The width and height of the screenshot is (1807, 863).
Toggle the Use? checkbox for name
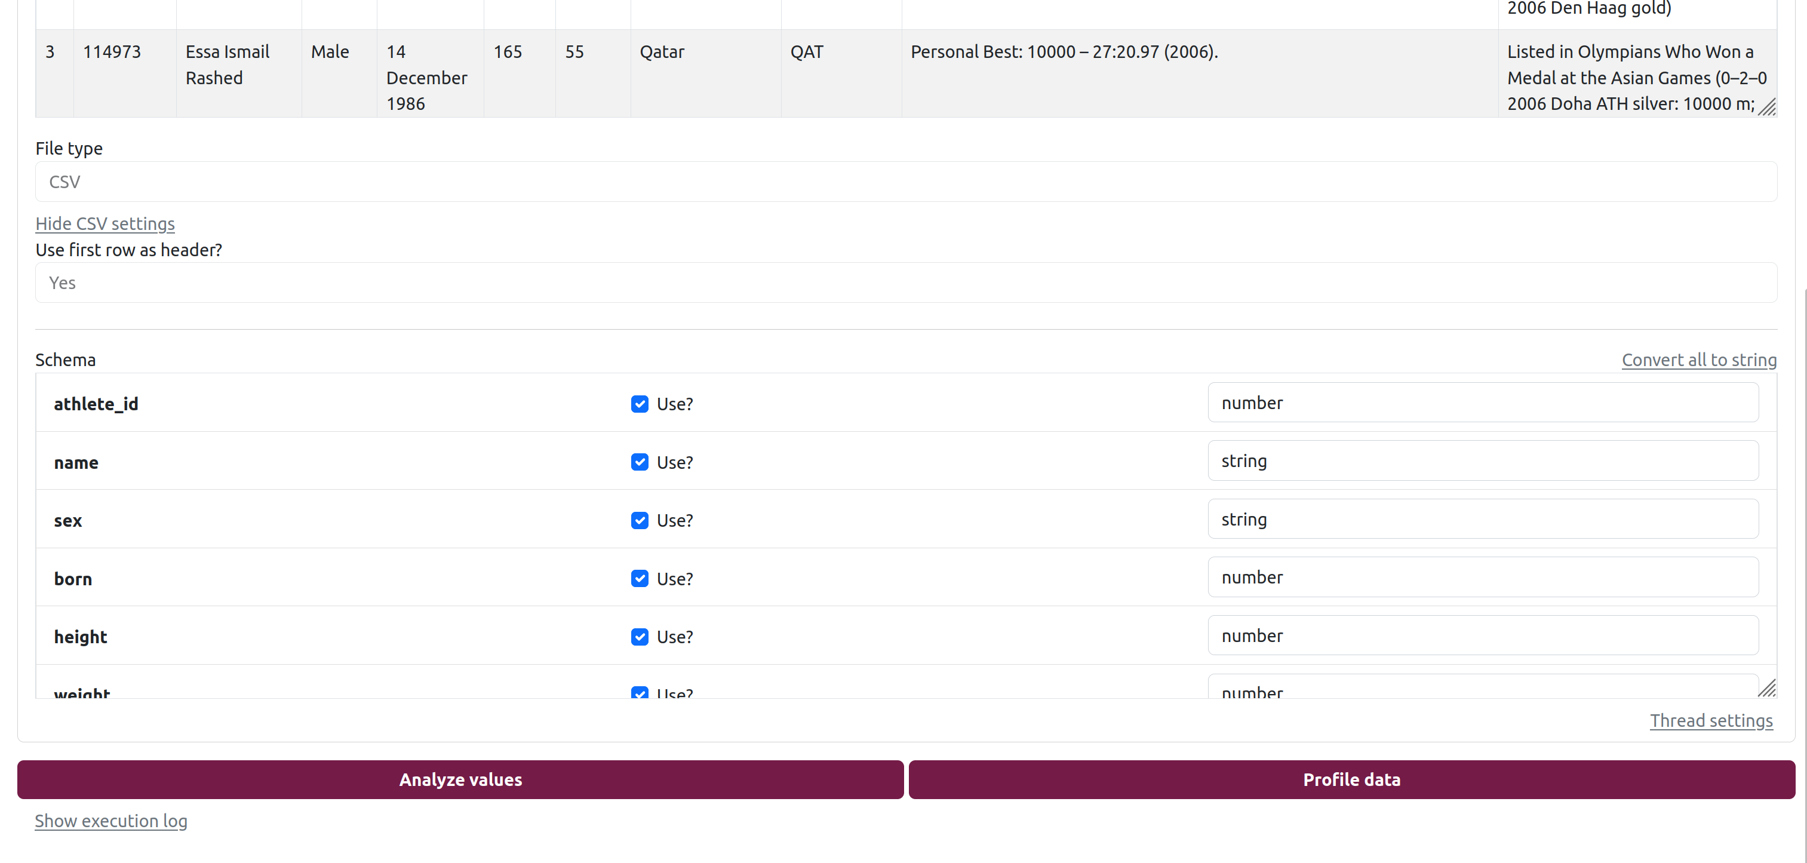[x=639, y=462]
